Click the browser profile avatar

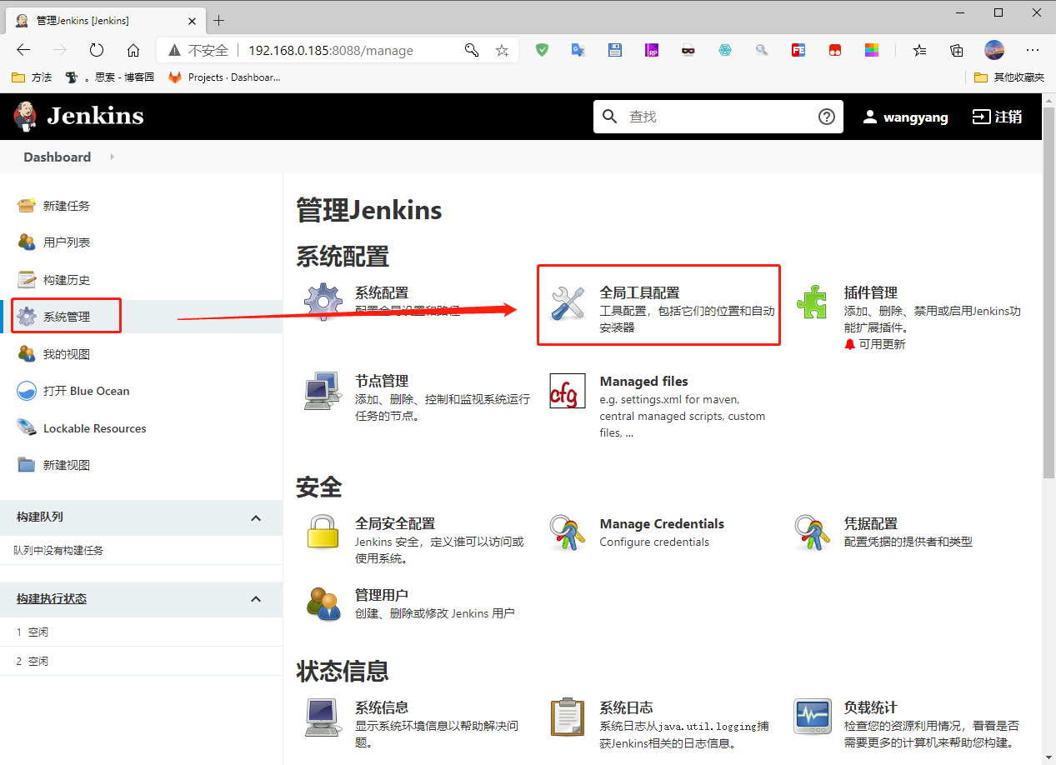[x=994, y=50]
